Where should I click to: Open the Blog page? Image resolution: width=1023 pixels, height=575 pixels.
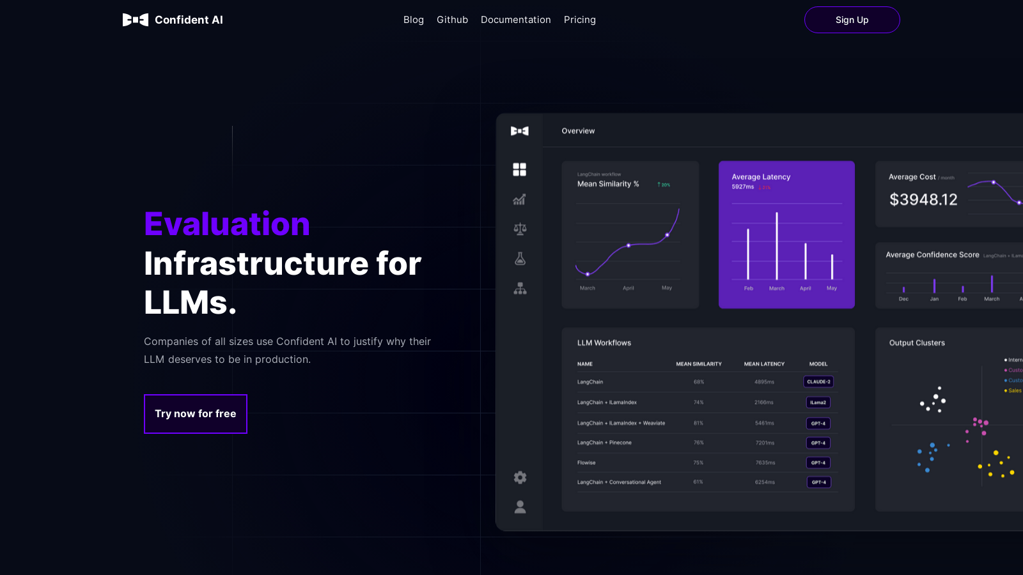click(414, 20)
